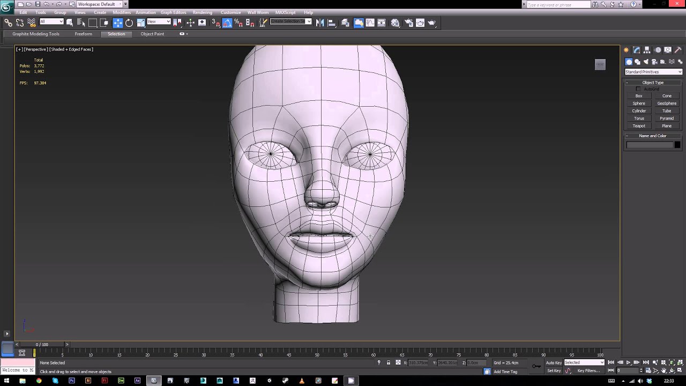Create a Torus primitive
The height and width of the screenshot is (386, 686).
[639, 118]
